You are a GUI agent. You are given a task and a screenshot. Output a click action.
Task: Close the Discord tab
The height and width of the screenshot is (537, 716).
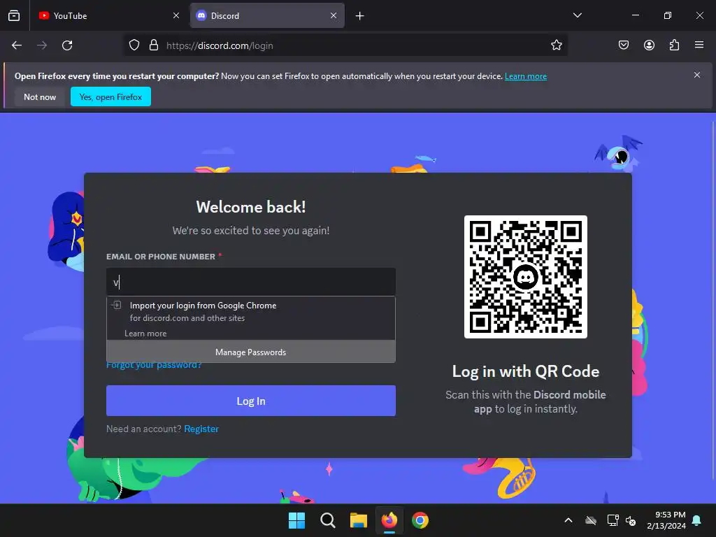tap(334, 15)
